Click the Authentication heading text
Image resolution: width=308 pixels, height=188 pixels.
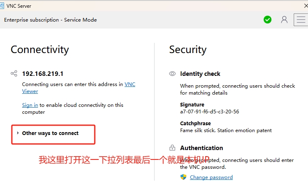(201, 148)
